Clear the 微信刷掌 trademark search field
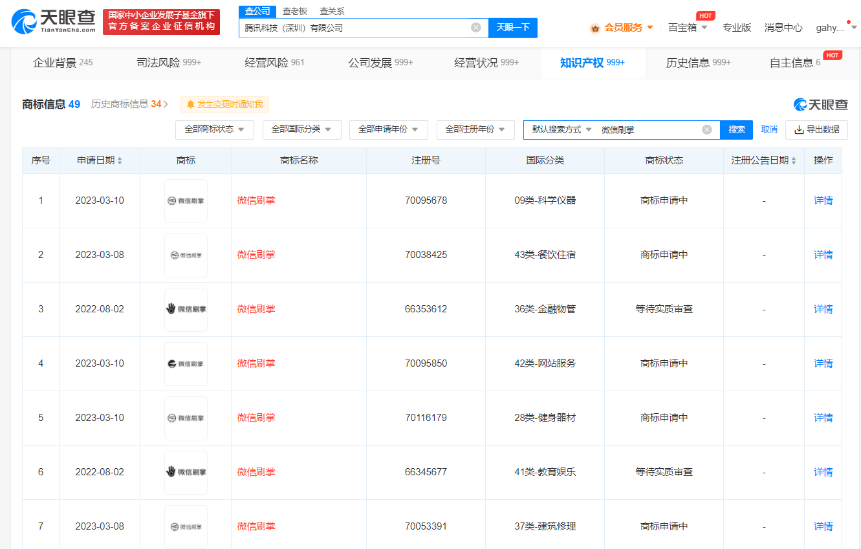 [x=707, y=129]
